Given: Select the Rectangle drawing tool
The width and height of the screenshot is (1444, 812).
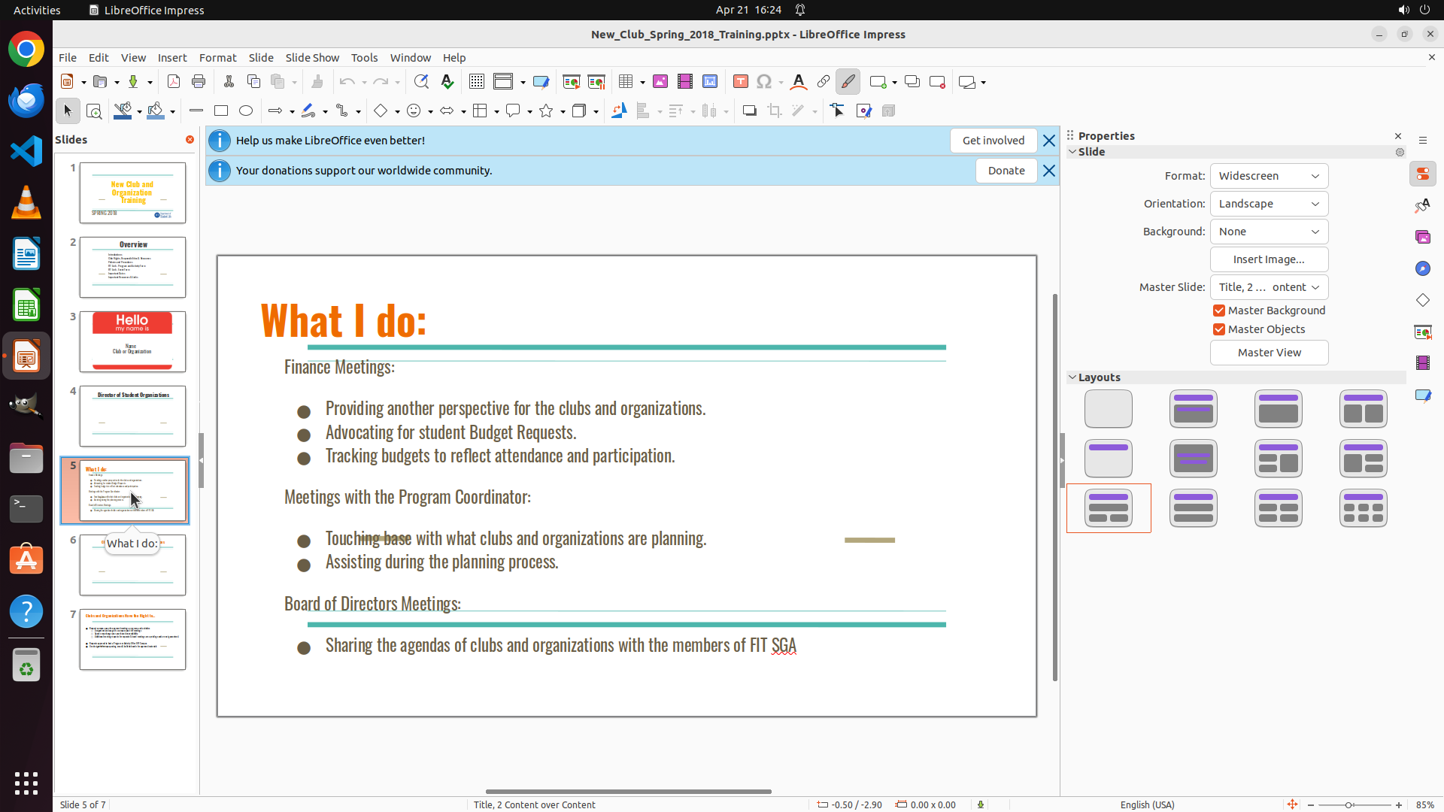Looking at the screenshot, I should click(x=221, y=111).
